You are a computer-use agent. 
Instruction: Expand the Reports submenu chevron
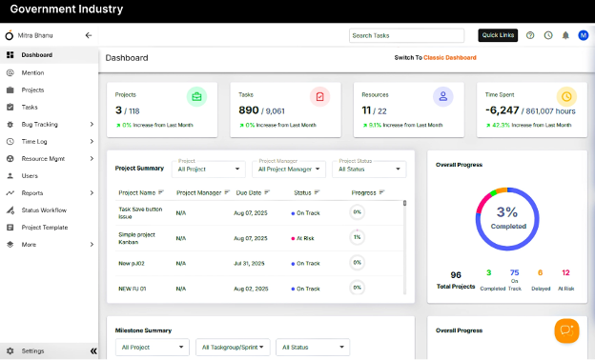pyautogui.click(x=92, y=193)
